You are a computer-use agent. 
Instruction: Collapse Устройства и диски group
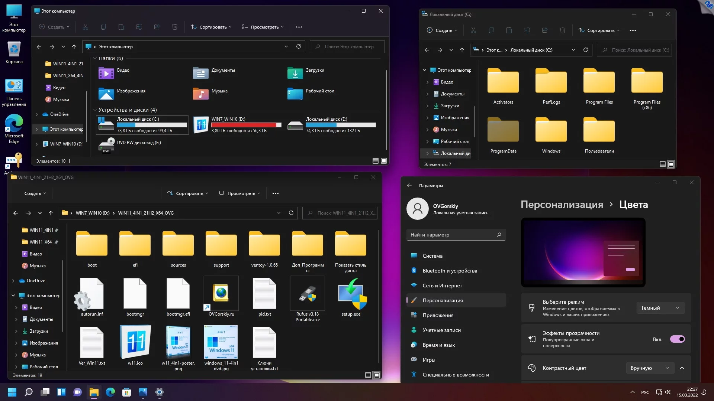tap(95, 110)
